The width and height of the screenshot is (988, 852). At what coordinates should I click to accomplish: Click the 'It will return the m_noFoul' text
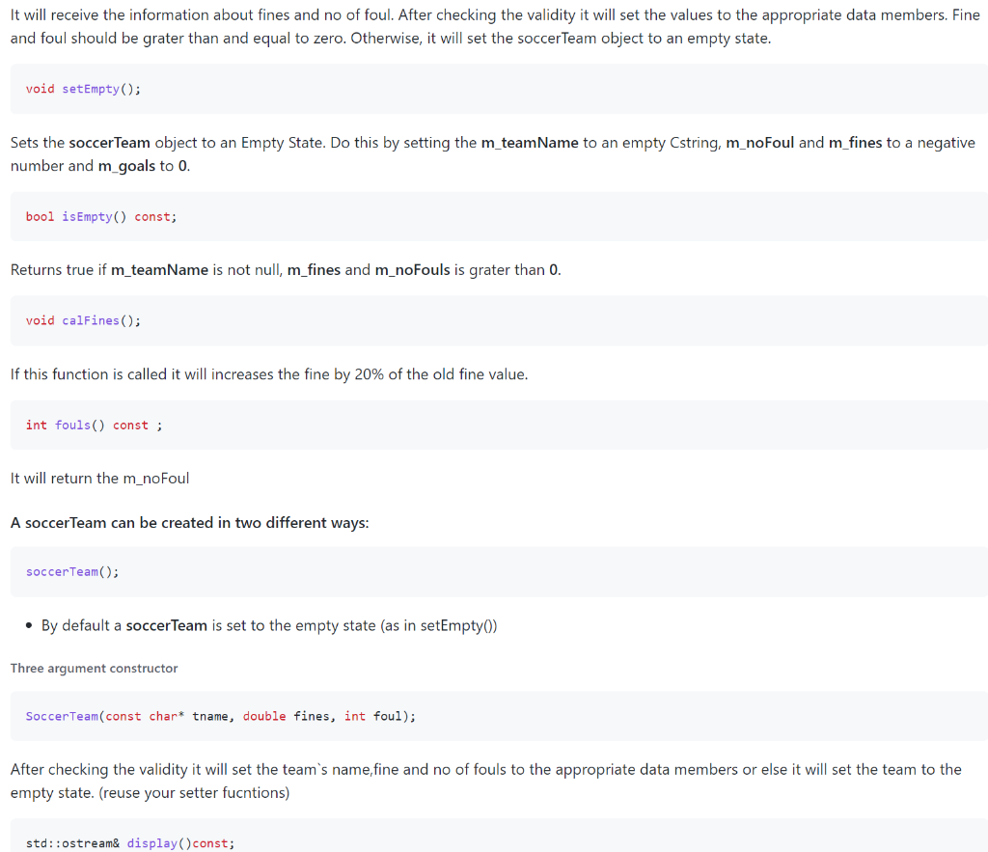[x=99, y=479]
